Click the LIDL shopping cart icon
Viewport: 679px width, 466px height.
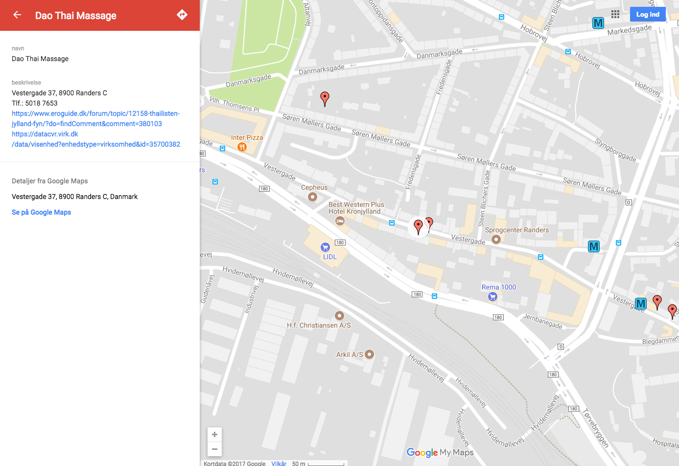click(325, 247)
